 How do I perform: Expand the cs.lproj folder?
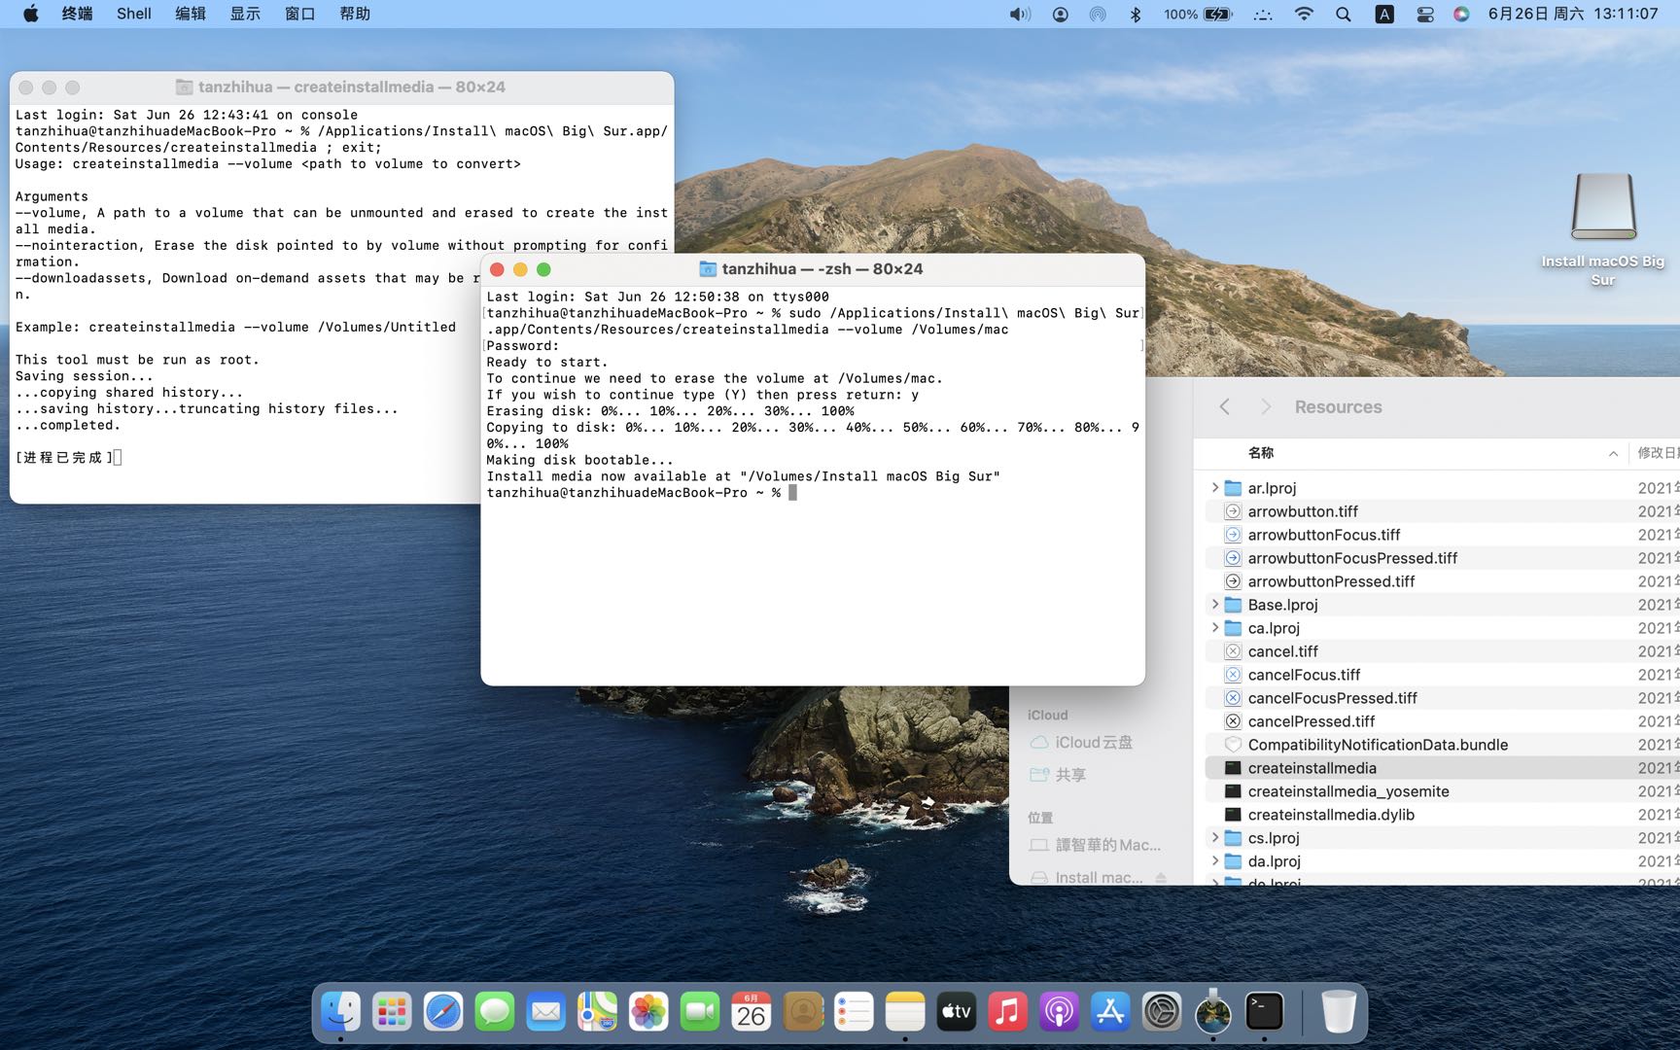pyautogui.click(x=1214, y=837)
